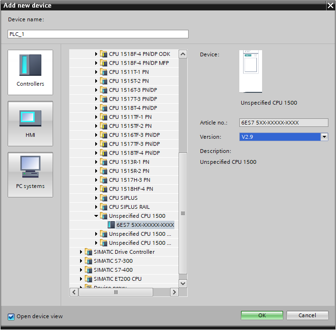Screen dimensions: 336x330
Task: Expand the CPU 1517T-3 PN/DP node
Action: tap(96, 99)
